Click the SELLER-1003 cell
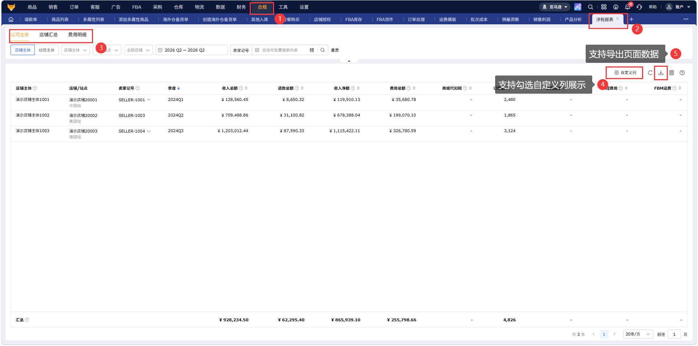Screen dimensions: 698x346 click(x=132, y=115)
